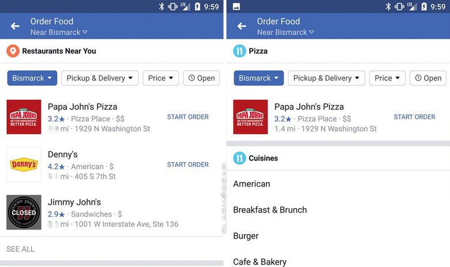Click the orange location pin icon
This screenshot has width=450, height=267.
click(x=13, y=51)
